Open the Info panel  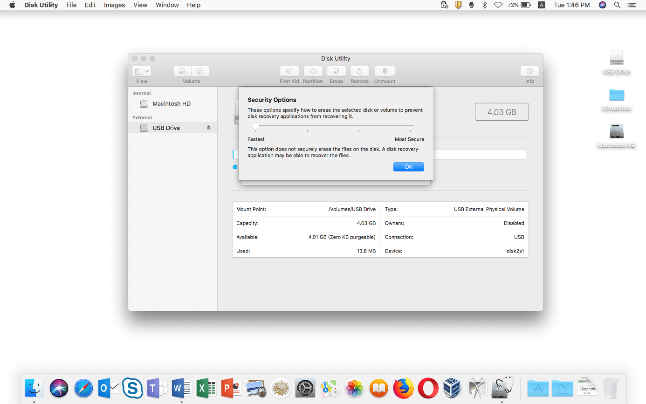tap(529, 71)
